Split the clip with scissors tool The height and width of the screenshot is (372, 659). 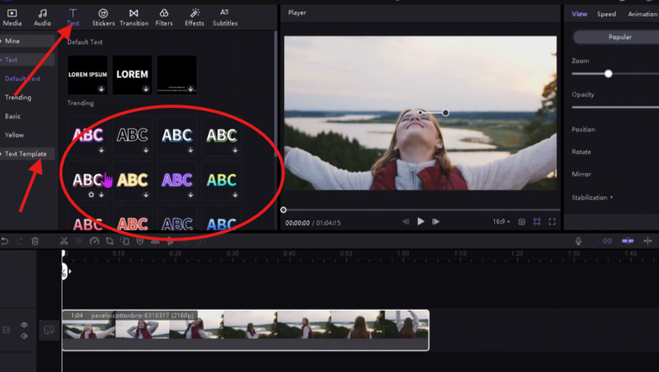point(64,241)
